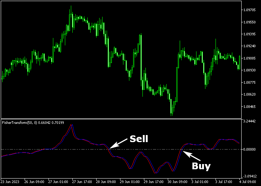Select the 4 Jul 09:00 time label
The height and width of the screenshot is (186, 261).
(x=248, y=182)
